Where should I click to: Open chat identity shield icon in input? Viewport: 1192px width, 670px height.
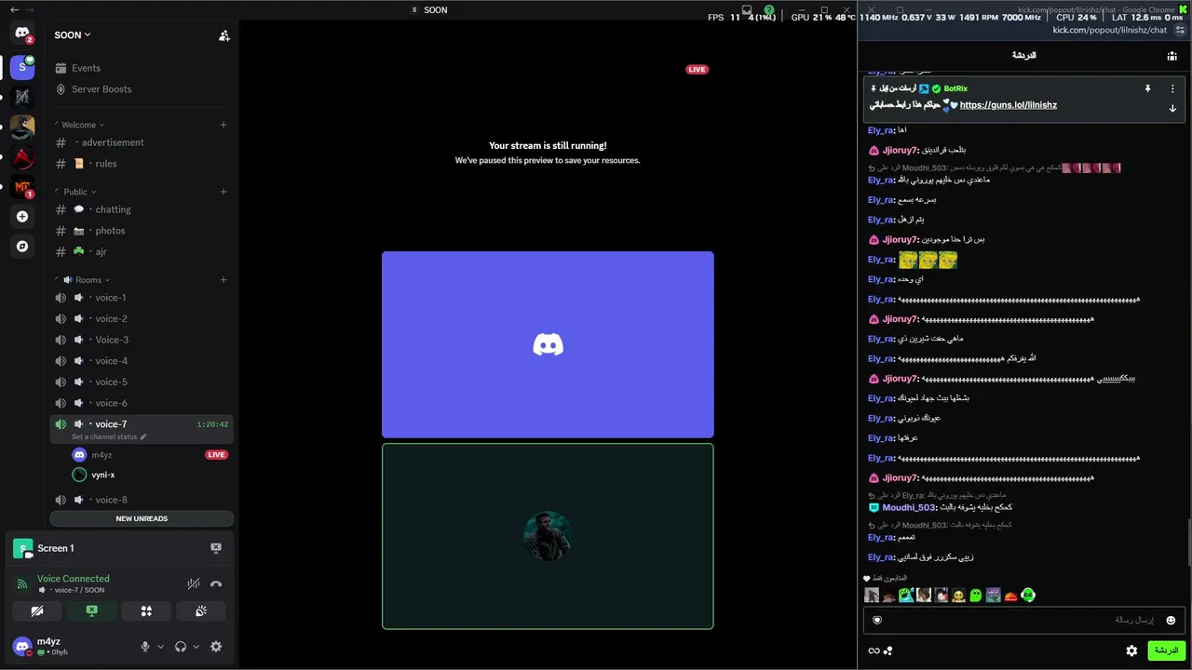pyautogui.click(x=876, y=621)
